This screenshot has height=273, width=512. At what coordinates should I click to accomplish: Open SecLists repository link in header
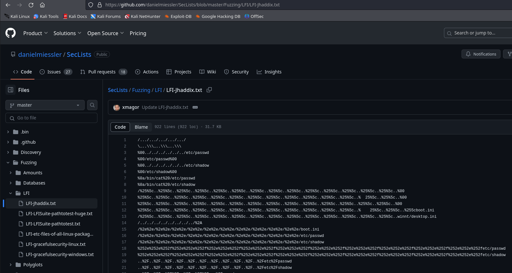[x=79, y=55]
